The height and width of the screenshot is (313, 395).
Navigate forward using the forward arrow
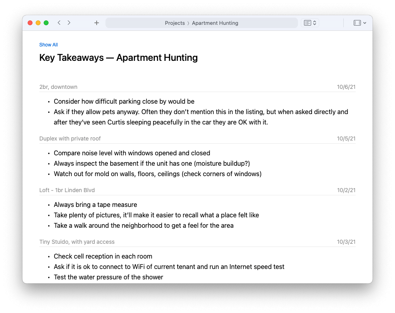(69, 23)
